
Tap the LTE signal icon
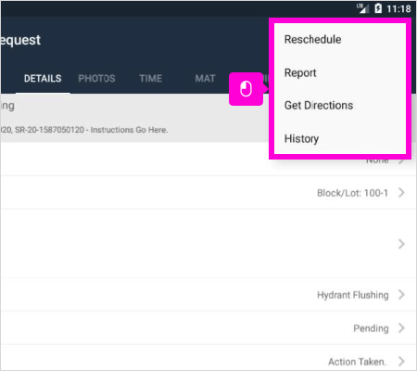[362, 8]
